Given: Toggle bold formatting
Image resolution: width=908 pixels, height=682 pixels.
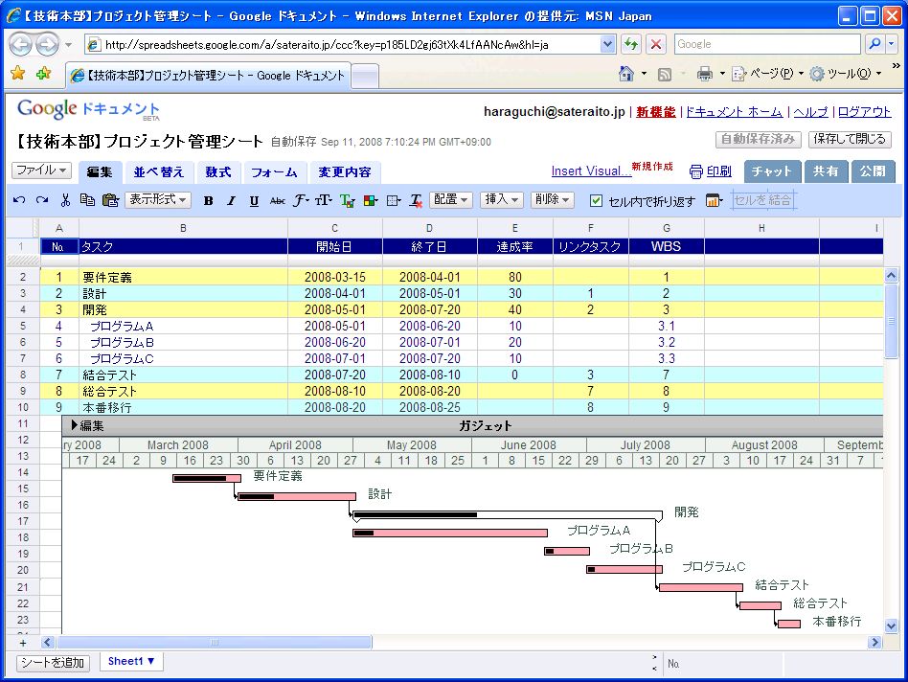Looking at the screenshot, I should (208, 200).
